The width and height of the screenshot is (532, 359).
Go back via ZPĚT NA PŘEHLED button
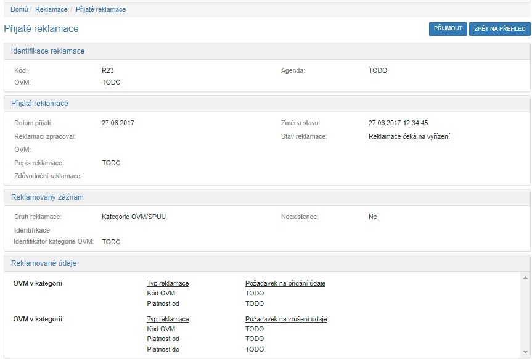499,28
